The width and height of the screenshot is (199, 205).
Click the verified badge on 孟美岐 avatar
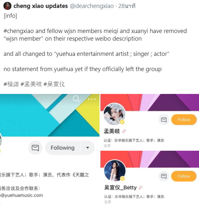click(122, 122)
